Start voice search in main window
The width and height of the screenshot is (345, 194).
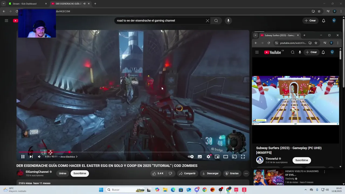228,21
